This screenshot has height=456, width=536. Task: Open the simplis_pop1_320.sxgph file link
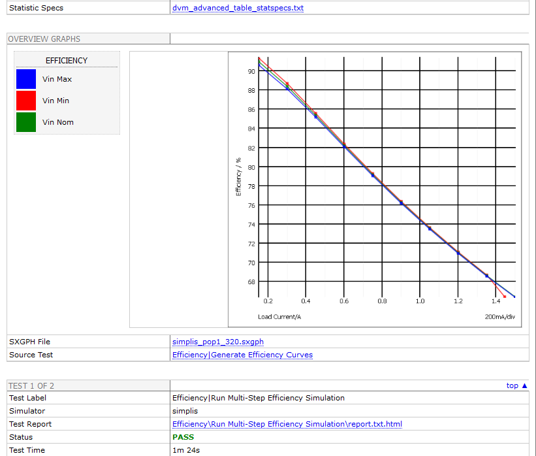click(218, 342)
